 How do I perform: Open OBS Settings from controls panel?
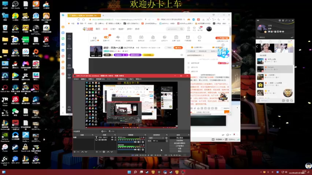point(180,149)
